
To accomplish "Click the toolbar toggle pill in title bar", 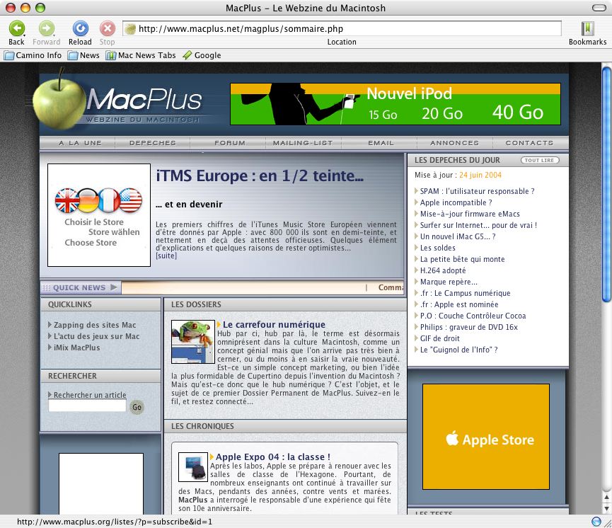I will click(599, 8).
